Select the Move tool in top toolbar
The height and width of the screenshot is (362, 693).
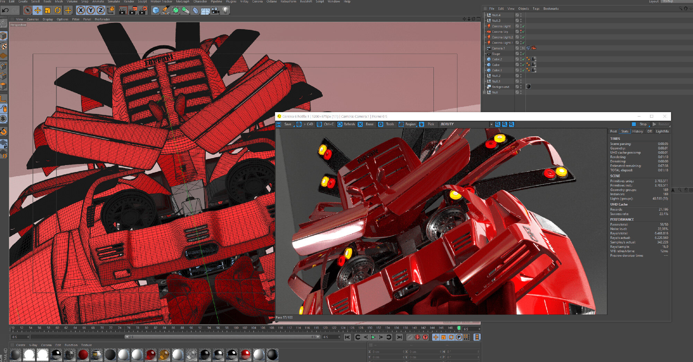point(37,10)
